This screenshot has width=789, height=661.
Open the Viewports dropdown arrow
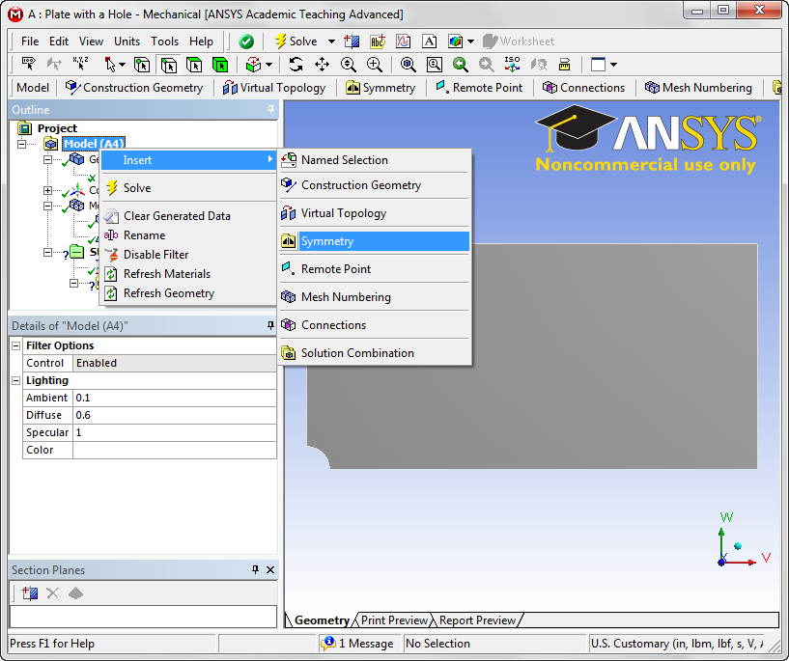tap(613, 65)
